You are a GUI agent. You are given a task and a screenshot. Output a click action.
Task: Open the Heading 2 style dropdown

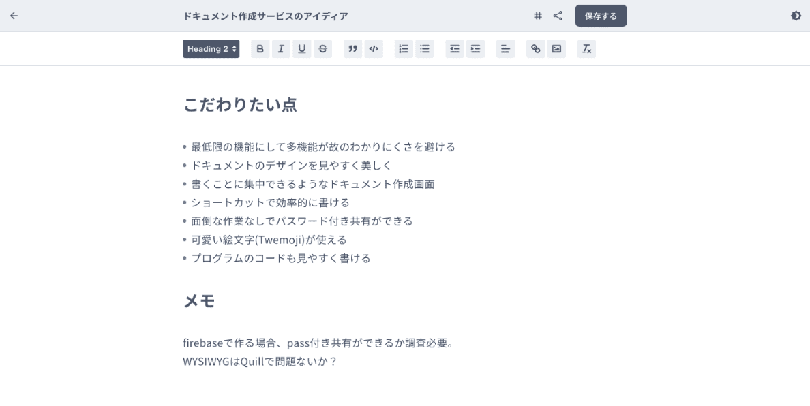(211, 49)
